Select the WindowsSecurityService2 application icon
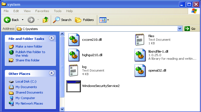Viewport: 201px width, 112px height. pyautogui.click(x=73, y=86)
